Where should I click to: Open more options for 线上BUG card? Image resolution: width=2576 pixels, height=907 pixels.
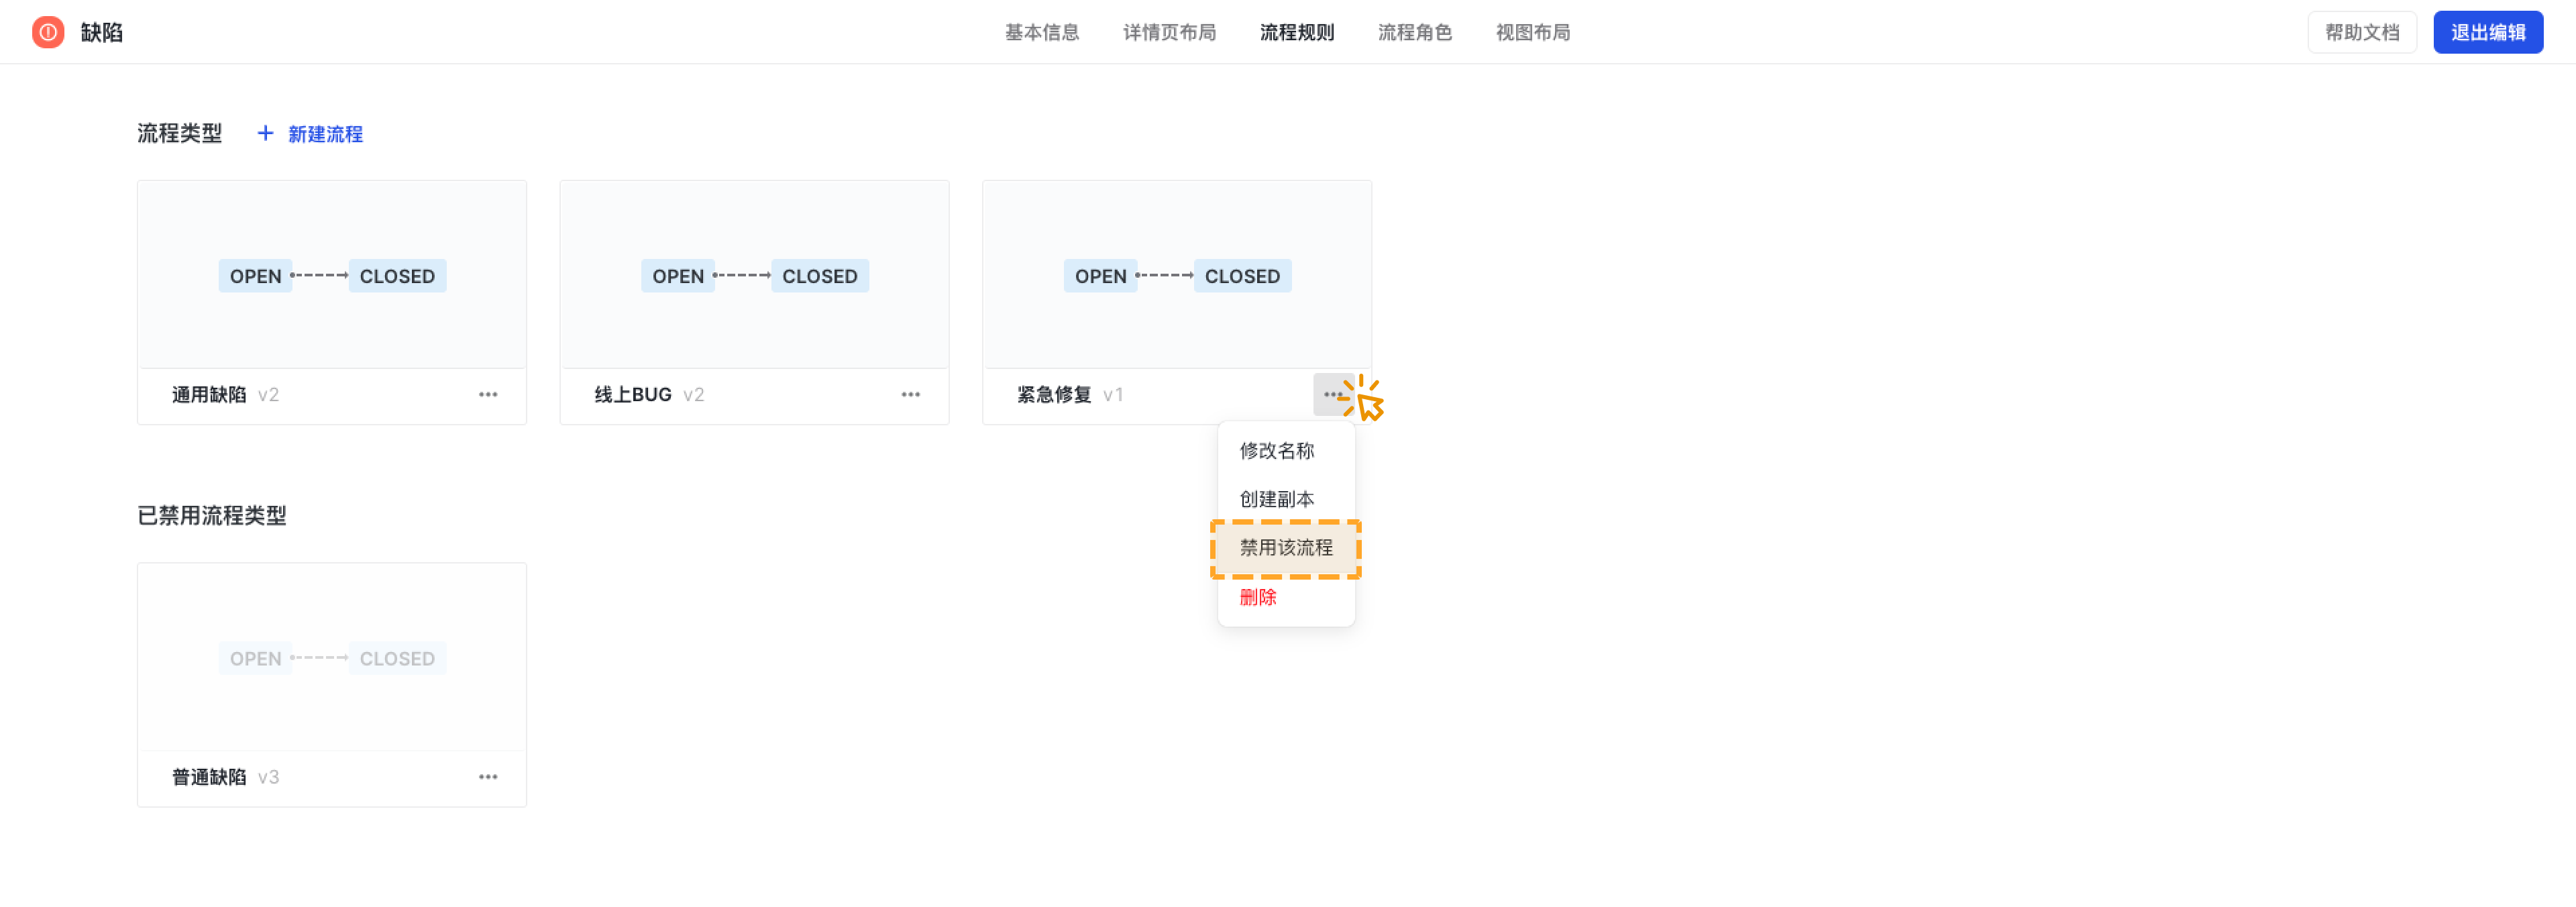(911, 395)
